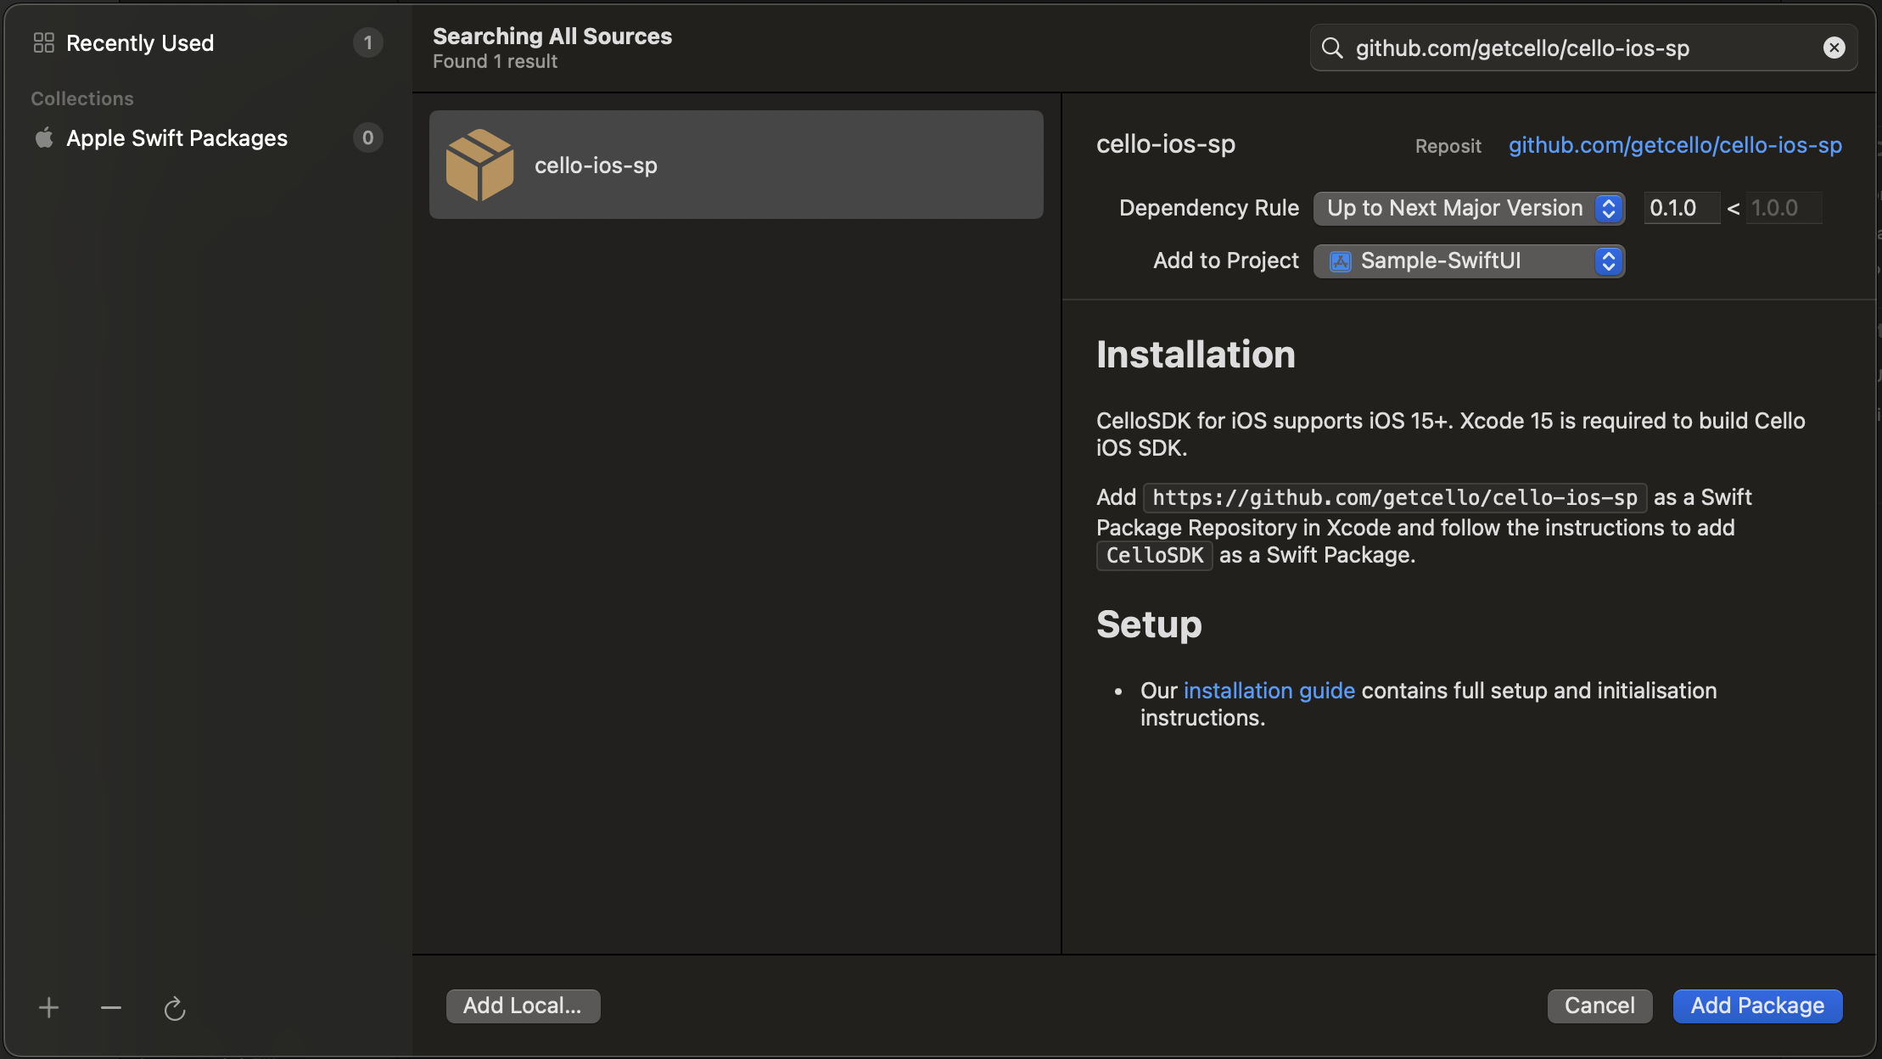Click the minimum version 0.1.0 field

point(1680,208)
